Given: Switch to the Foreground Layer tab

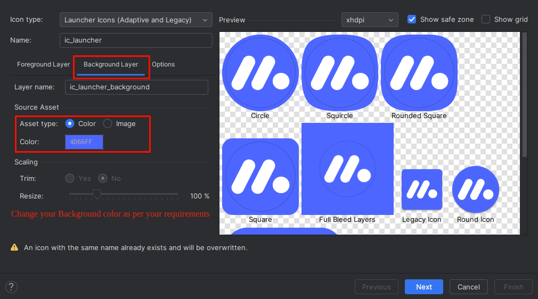Looking at the screenshot, I should click(43, 64).
